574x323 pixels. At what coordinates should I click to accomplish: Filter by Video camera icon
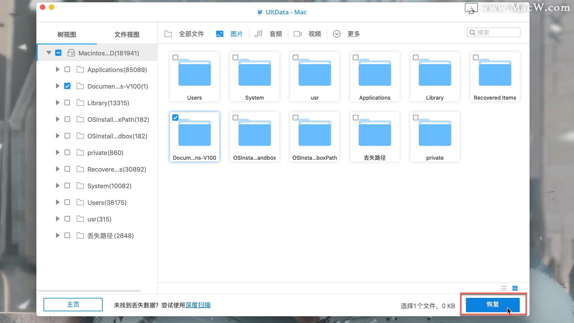[297, 34]
